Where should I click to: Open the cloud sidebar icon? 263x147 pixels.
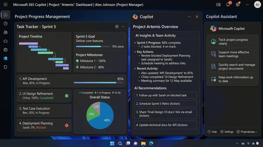pyautogui.click(x=5, y=41)
